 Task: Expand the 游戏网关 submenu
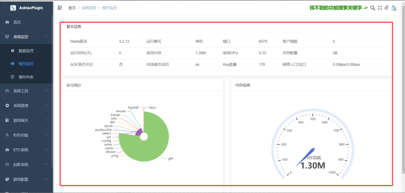(x=26, y=120)
